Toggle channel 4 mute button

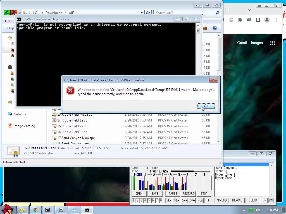coord(145,200)
